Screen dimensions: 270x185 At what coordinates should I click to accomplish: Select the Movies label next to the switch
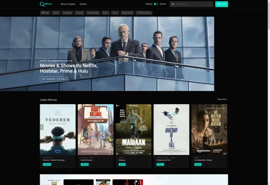[149, 4]
